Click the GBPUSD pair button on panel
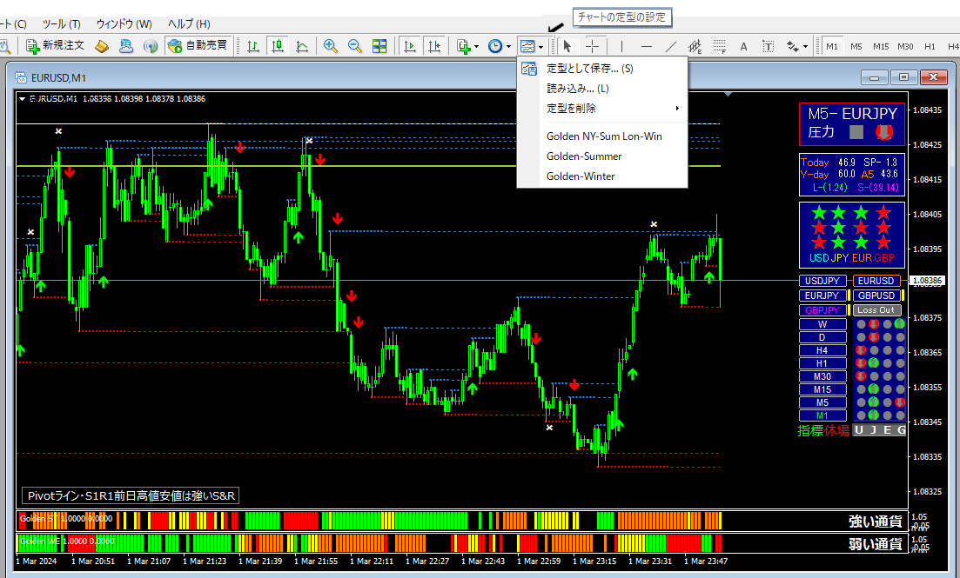 (x=876, y=296)
